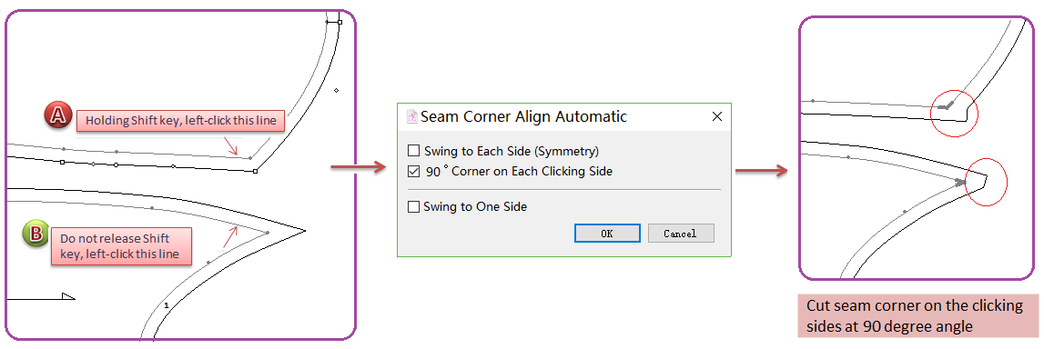
Task: Tick the Swing to One Side option
Action: (x=413, y=206)
